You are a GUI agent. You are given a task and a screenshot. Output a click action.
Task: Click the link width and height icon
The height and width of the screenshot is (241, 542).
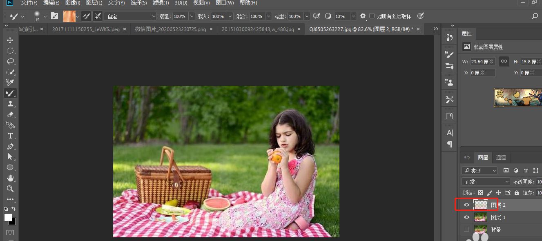click(x=504, y=61)
